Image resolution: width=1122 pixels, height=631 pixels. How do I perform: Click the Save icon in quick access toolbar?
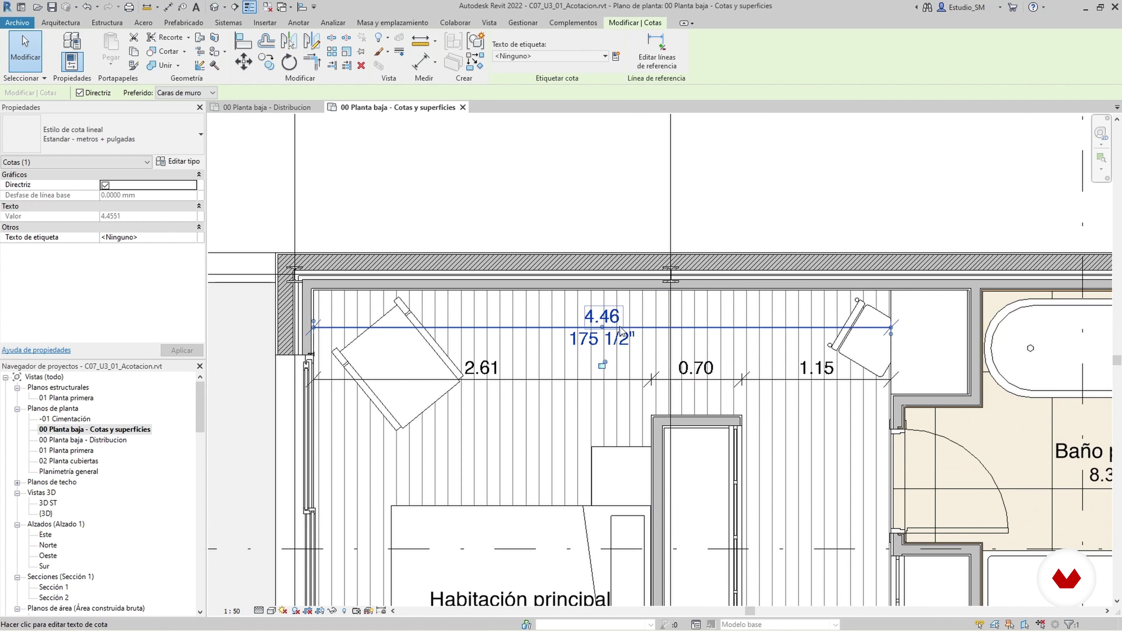(52, 7)
